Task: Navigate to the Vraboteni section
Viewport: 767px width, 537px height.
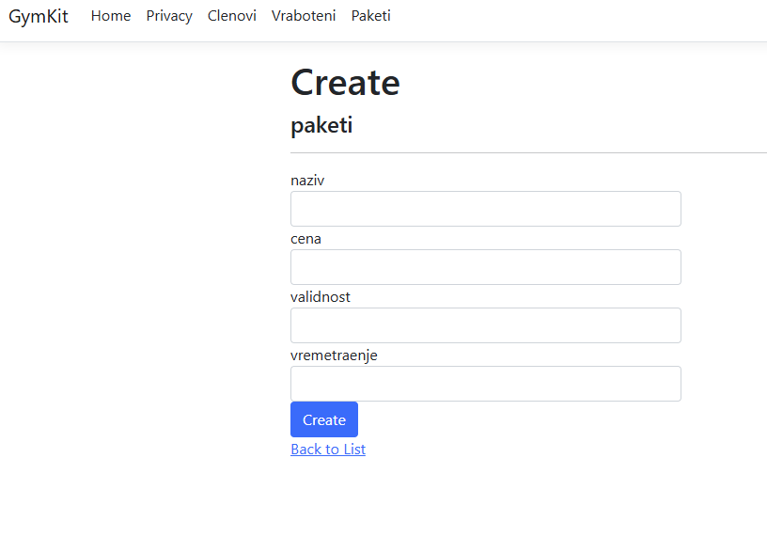Action: pos(304,16)
